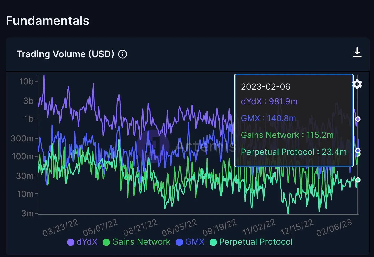The height and width of the screenshot is (257, 374).
Task: Click the info icon beside Trading Volume
Action: coord(123,54)
